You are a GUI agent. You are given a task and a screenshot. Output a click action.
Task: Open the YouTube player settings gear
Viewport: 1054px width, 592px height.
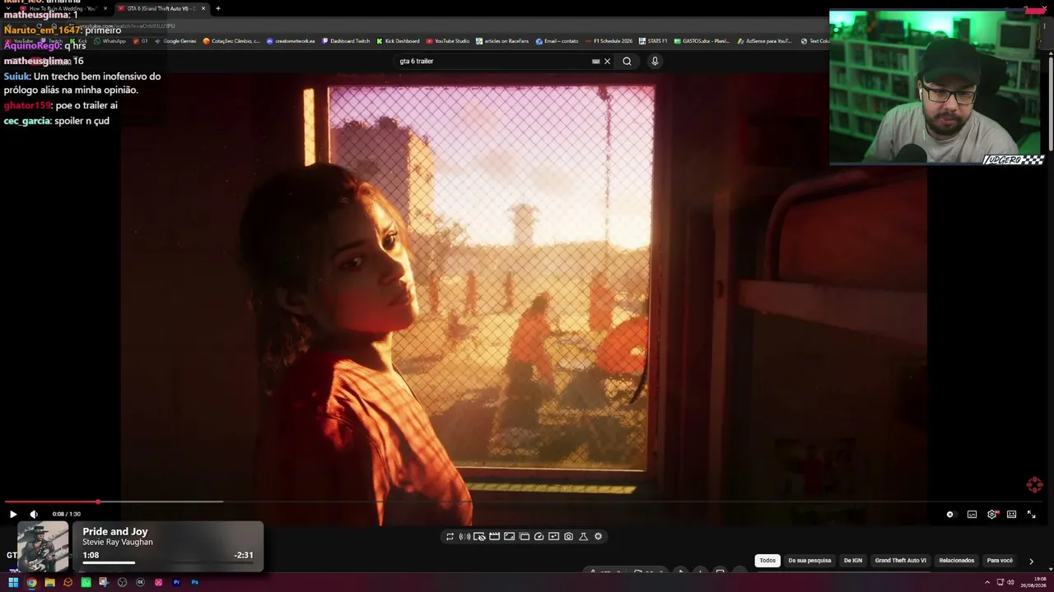pos(992,515)
